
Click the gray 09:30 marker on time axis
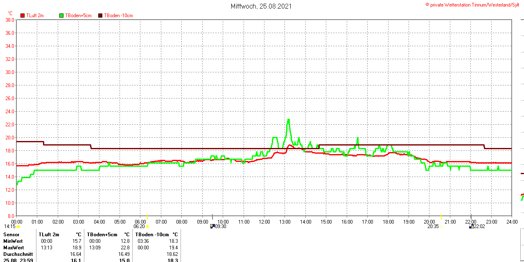click(x=212, y=217)
